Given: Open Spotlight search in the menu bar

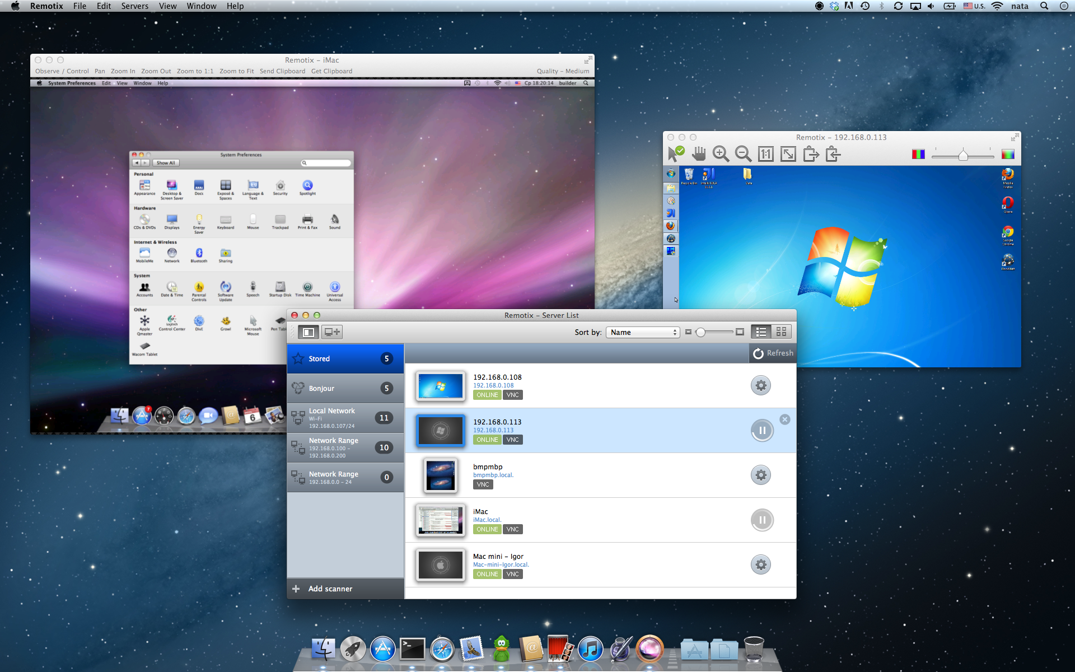Looking at the screenshot, I should tap(1044, 6).
